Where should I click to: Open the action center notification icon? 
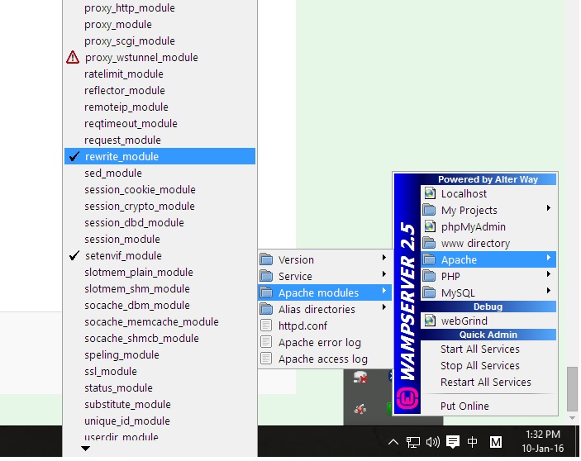(x=452, y=442)
